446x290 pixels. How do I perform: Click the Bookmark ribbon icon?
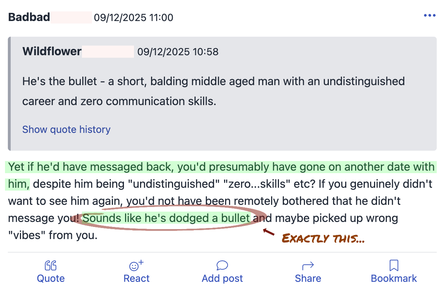pyautogui.click(x=394, y=265)
